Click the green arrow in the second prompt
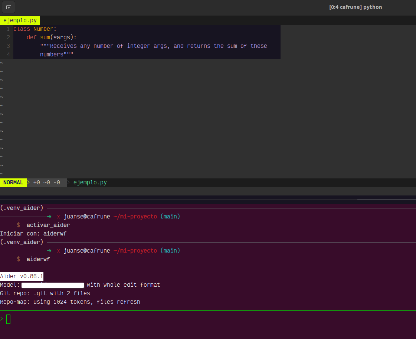 49,251
